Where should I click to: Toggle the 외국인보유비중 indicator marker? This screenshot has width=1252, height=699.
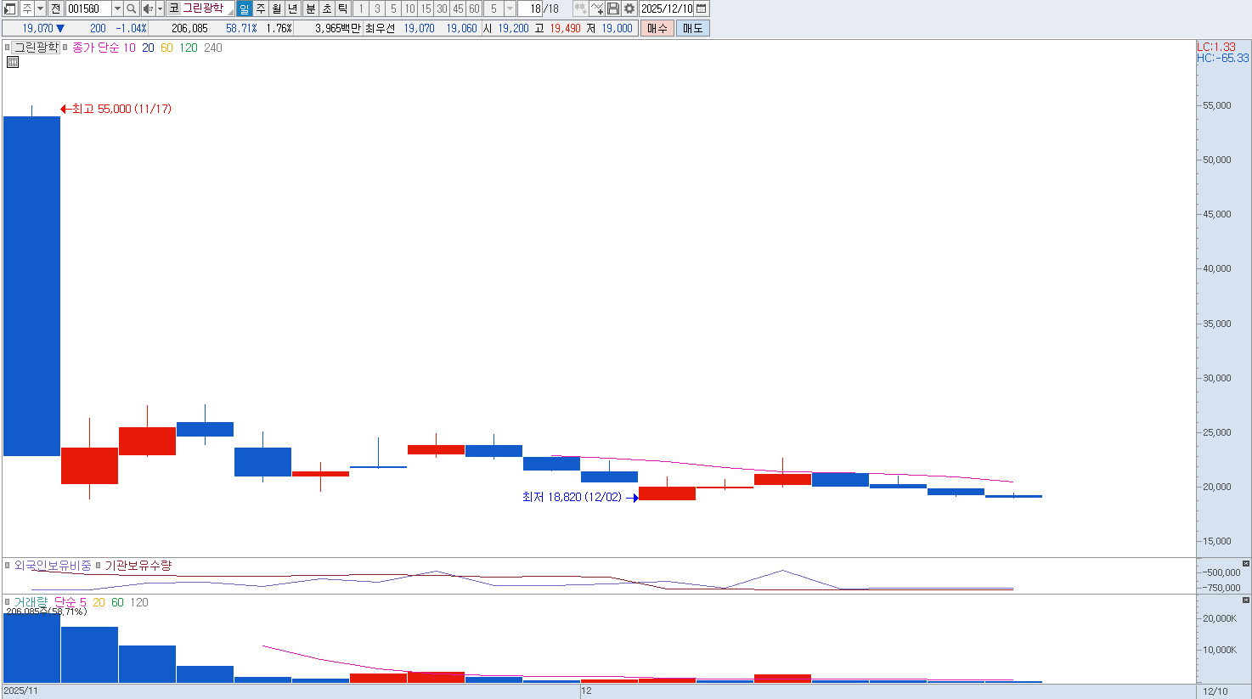point(8,566)
